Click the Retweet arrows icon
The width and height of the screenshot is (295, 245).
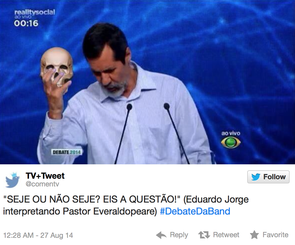click(x=204, y=235)
